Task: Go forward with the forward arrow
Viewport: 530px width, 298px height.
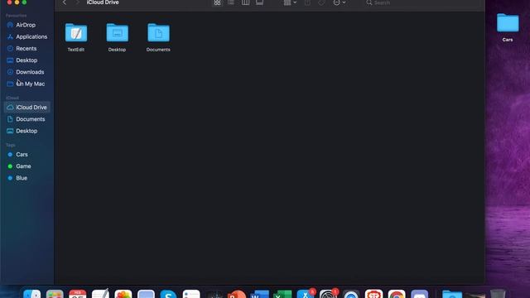Action: [x=77, y=2]
